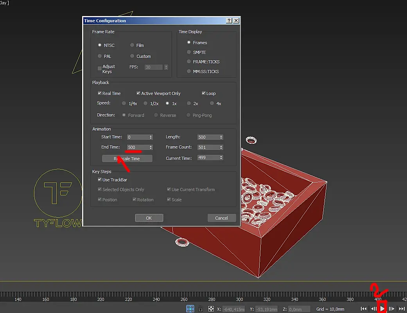
Task: Click the Start Time input field
Action: [x=138, y=137]
